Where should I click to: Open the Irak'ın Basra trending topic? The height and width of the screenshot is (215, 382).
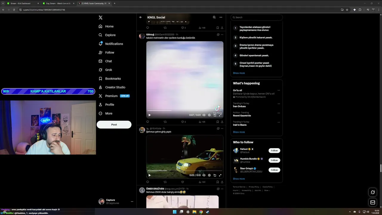coord(240,125)
